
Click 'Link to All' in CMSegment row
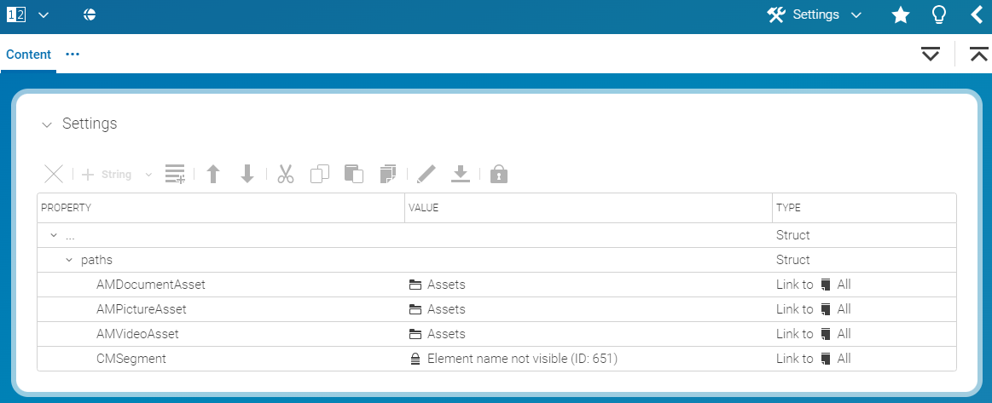coord(814,359)
